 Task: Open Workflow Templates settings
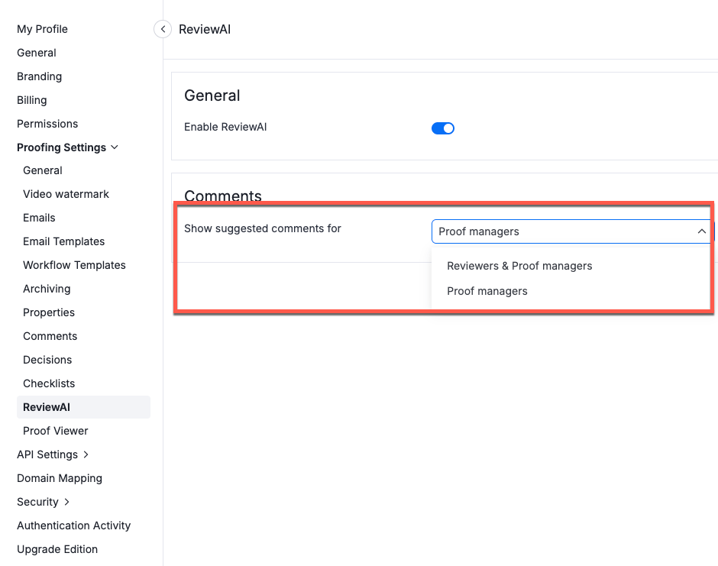click(74, 265)
